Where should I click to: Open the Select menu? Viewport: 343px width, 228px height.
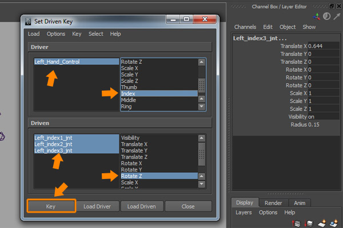(96, 34)
